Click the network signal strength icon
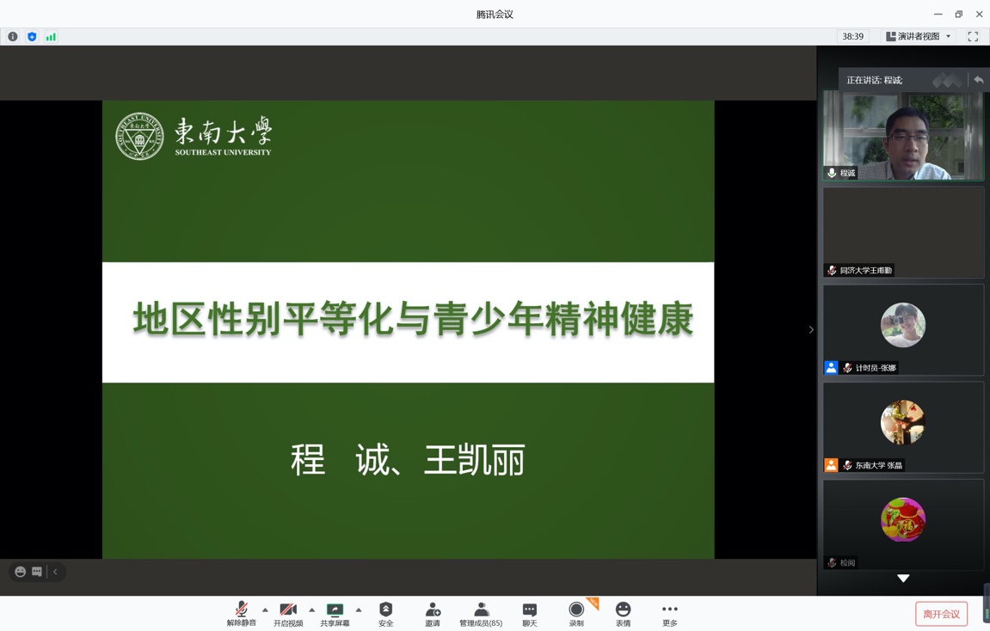 point(51,37)
